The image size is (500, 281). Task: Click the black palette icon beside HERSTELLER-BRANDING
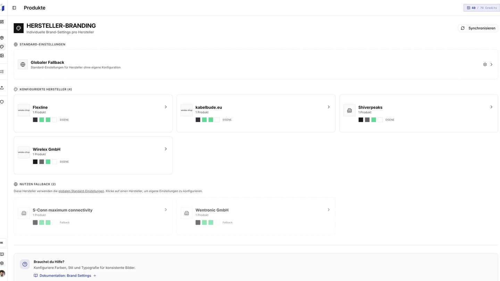pyautogui.click(x=19, y=28)
